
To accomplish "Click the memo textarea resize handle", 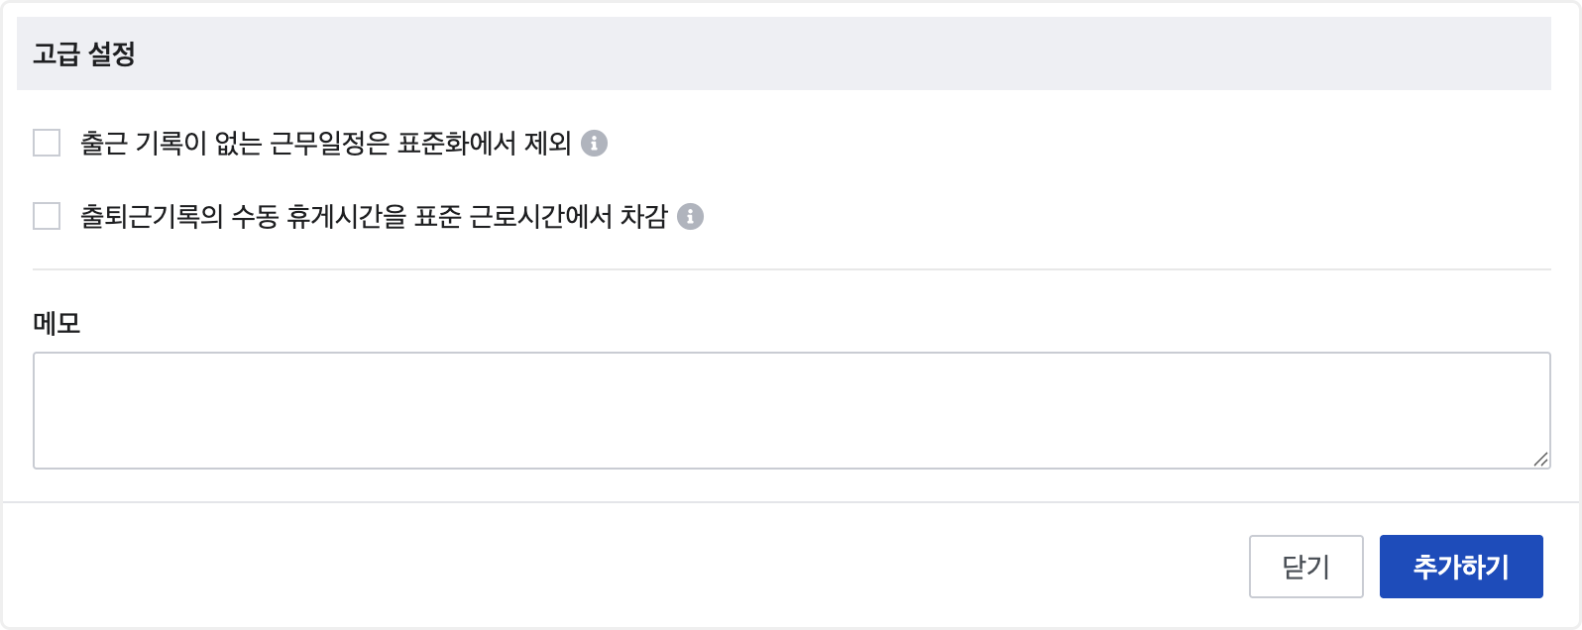I will pos(1540,459).
